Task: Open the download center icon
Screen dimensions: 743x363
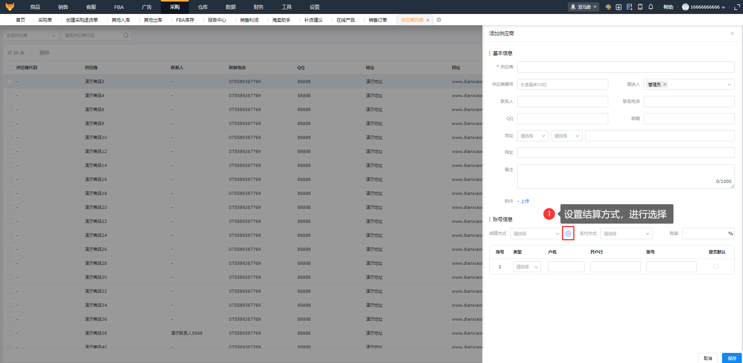Action: tap(619, 7)
